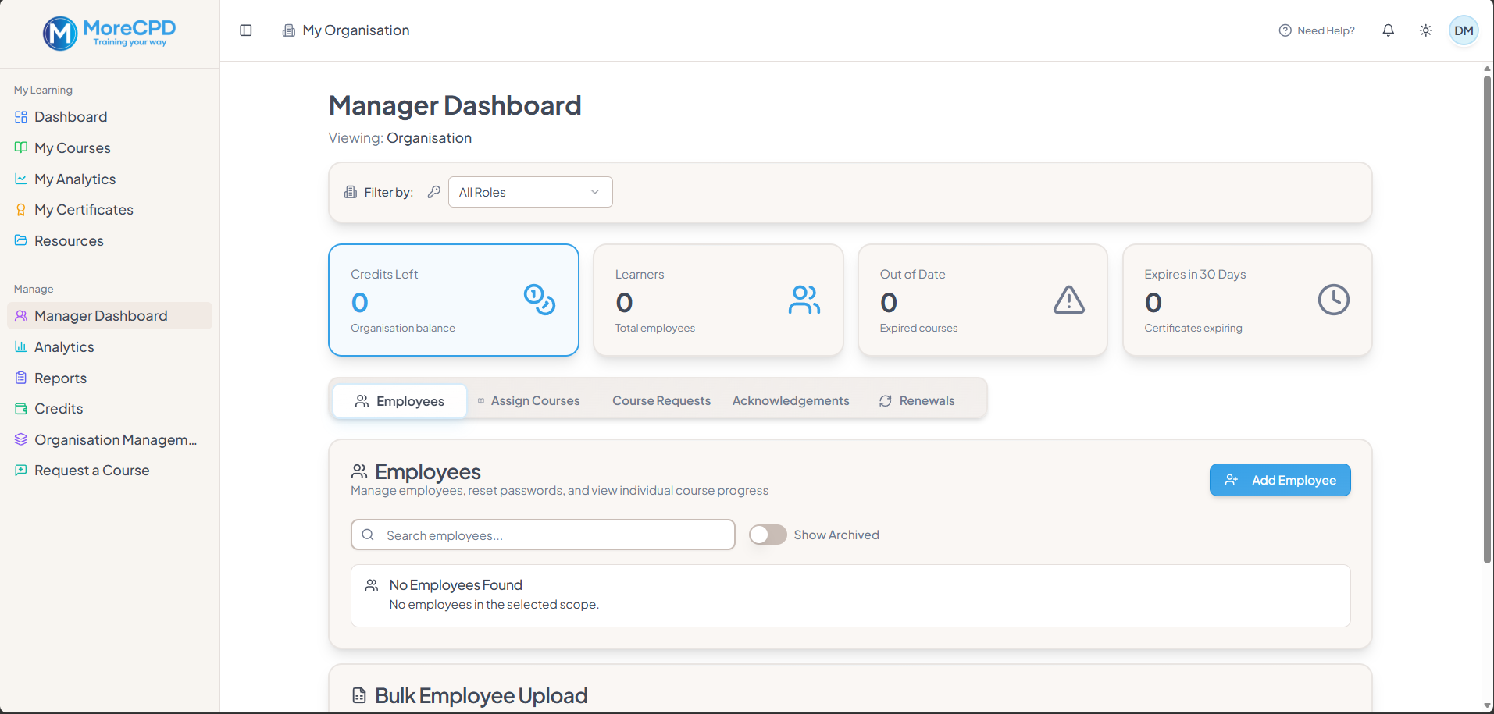Screen dimensions: 1494x714
Task: Select Manager Dashboard in sidebar
Action: tap(109, 316)
